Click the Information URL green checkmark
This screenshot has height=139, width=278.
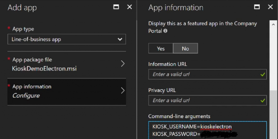263,75
